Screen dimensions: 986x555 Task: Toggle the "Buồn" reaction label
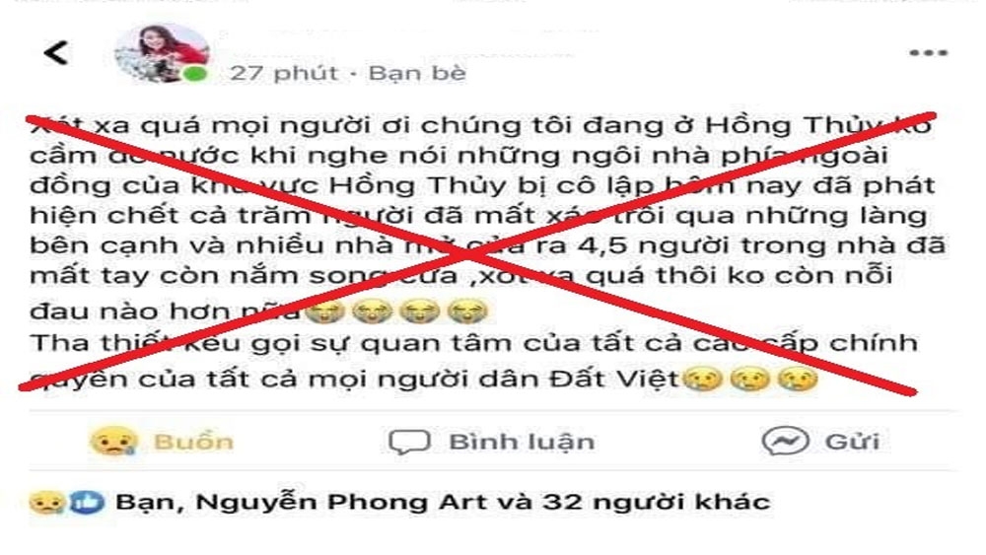tap(193, 442)
